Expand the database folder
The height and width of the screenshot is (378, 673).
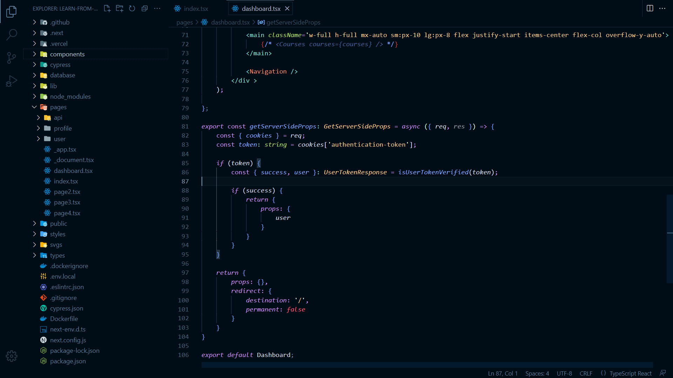click(x=96, y=75)
